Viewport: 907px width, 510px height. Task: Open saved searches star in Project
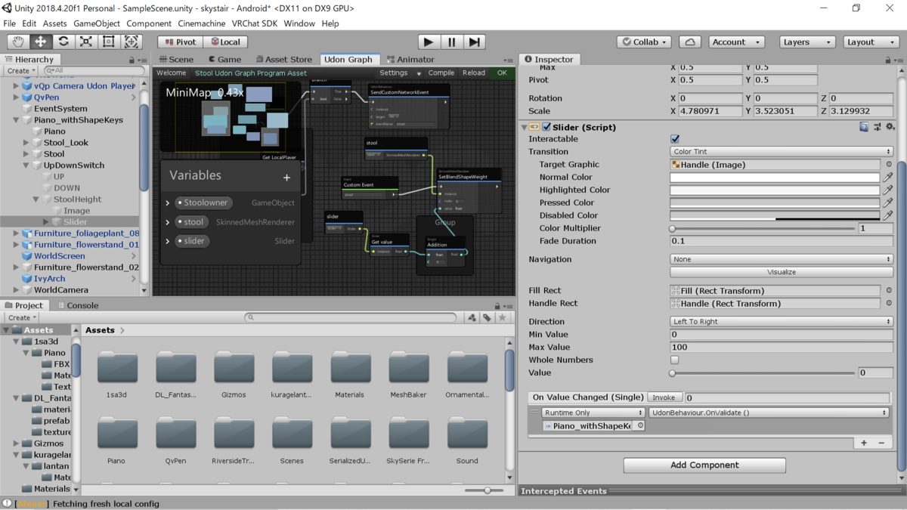(502, 318)
